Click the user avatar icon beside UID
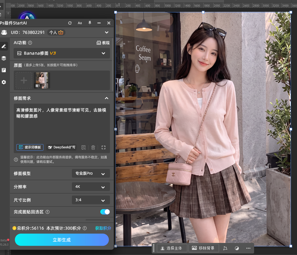The width and height of the screenshot is (297, 255). click(4, 32)
